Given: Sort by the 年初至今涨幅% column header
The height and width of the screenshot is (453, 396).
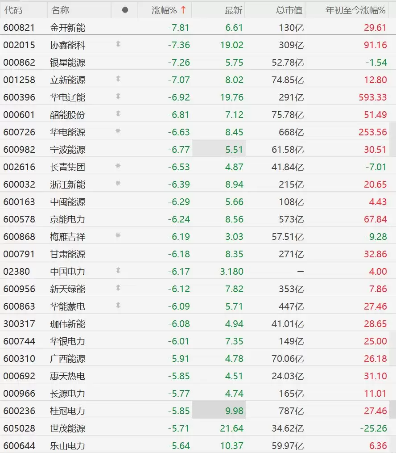Looking at the screenshot, I should click(355, 10).
